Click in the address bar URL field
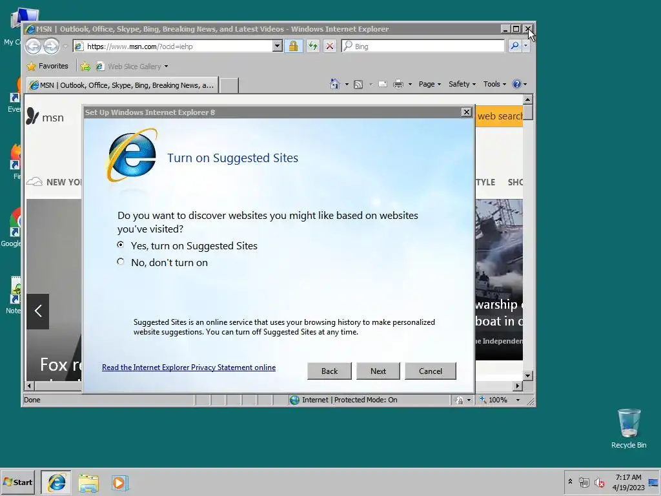The height and width of the screenshot is (496, 661). click(173, 46)
